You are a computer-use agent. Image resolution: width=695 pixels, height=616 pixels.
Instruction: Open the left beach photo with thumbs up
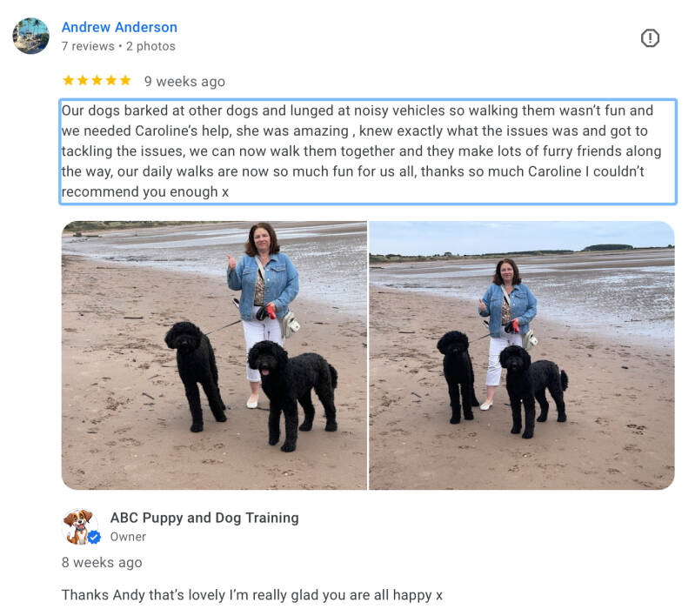coord(214,355)
